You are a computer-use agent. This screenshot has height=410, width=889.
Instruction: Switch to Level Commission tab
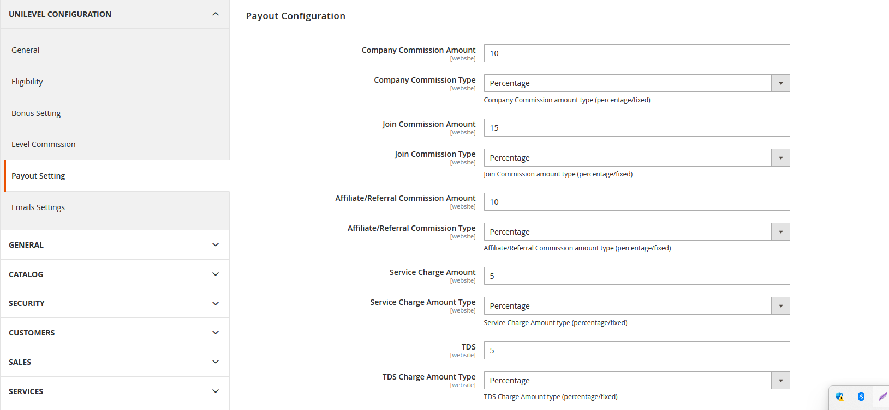44,144
